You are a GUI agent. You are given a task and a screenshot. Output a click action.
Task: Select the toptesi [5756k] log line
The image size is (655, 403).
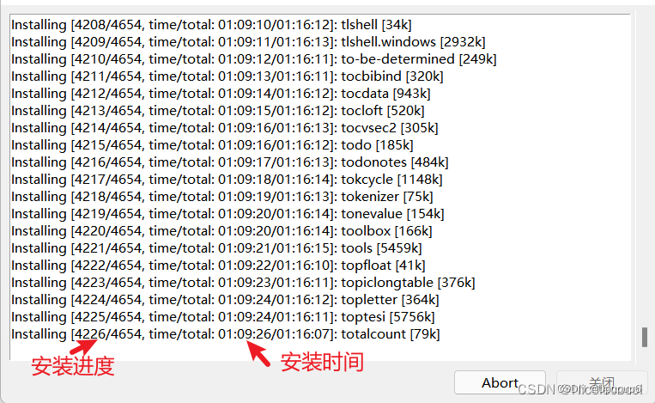tap(223, 317)
